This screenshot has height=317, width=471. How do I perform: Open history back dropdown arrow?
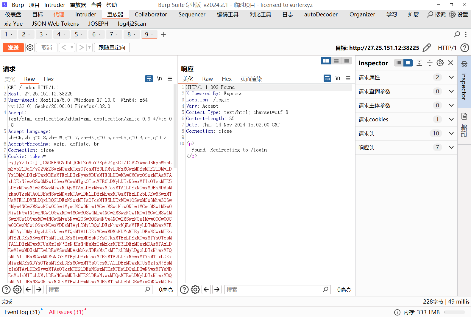72,48
